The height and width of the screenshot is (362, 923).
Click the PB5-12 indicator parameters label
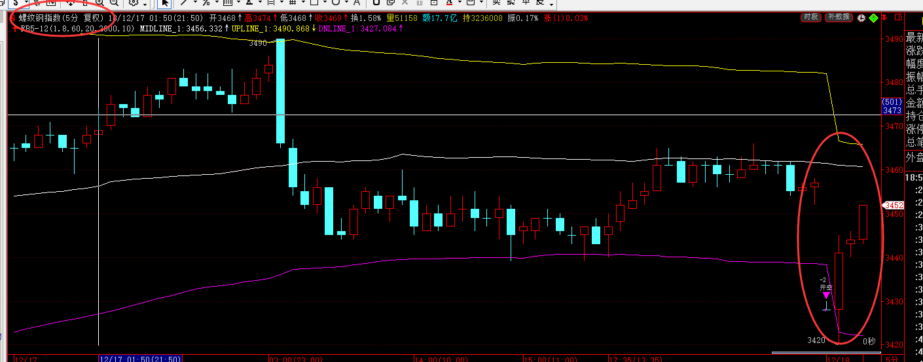pyautogui.click(x=78, y=29)
